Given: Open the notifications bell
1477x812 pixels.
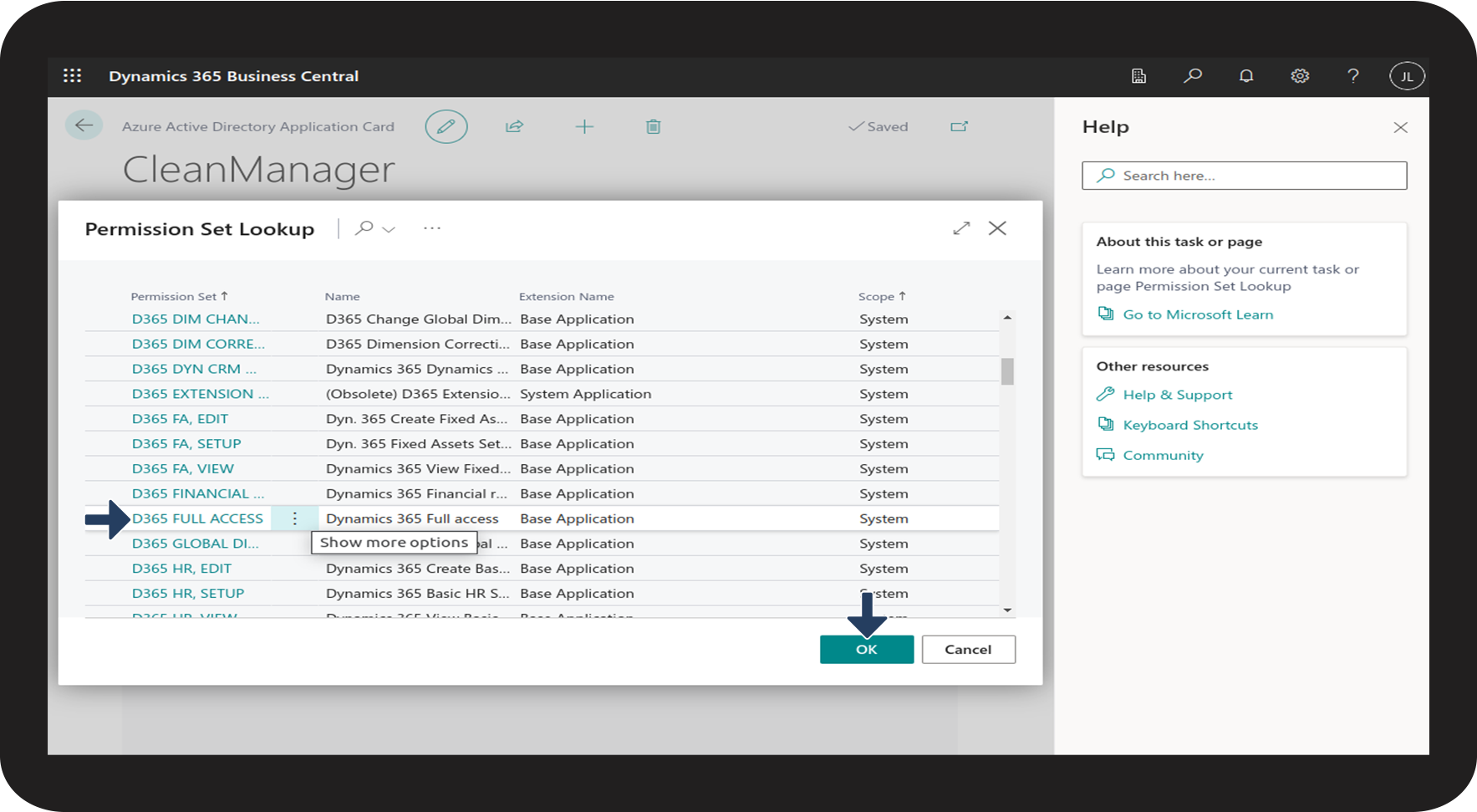Looking at the screenshot, I should pos(1245,76).
